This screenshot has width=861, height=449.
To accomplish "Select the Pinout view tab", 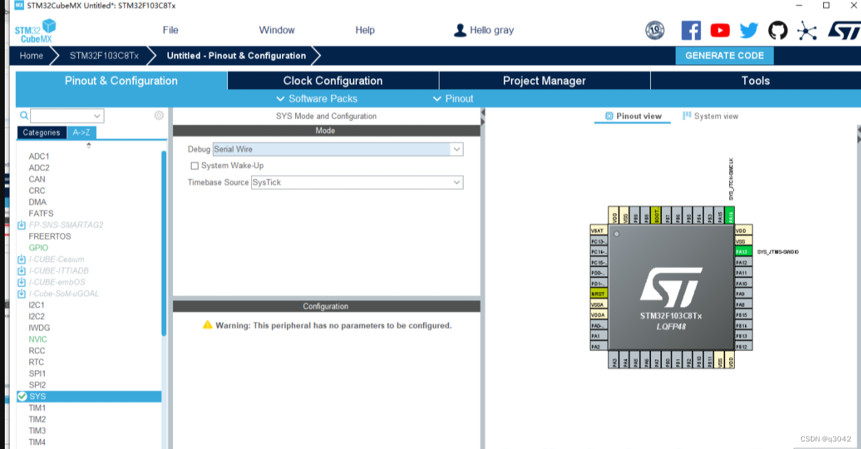I will 632,117.
